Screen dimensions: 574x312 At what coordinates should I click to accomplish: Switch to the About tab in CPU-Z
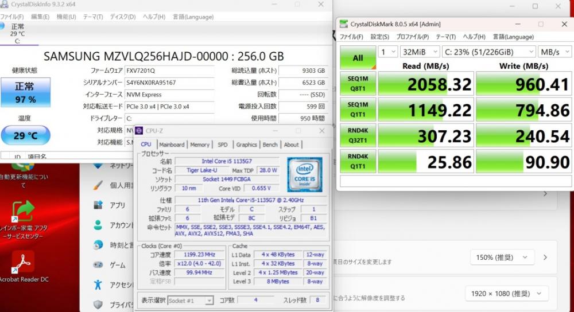click(x=292, y=145)
